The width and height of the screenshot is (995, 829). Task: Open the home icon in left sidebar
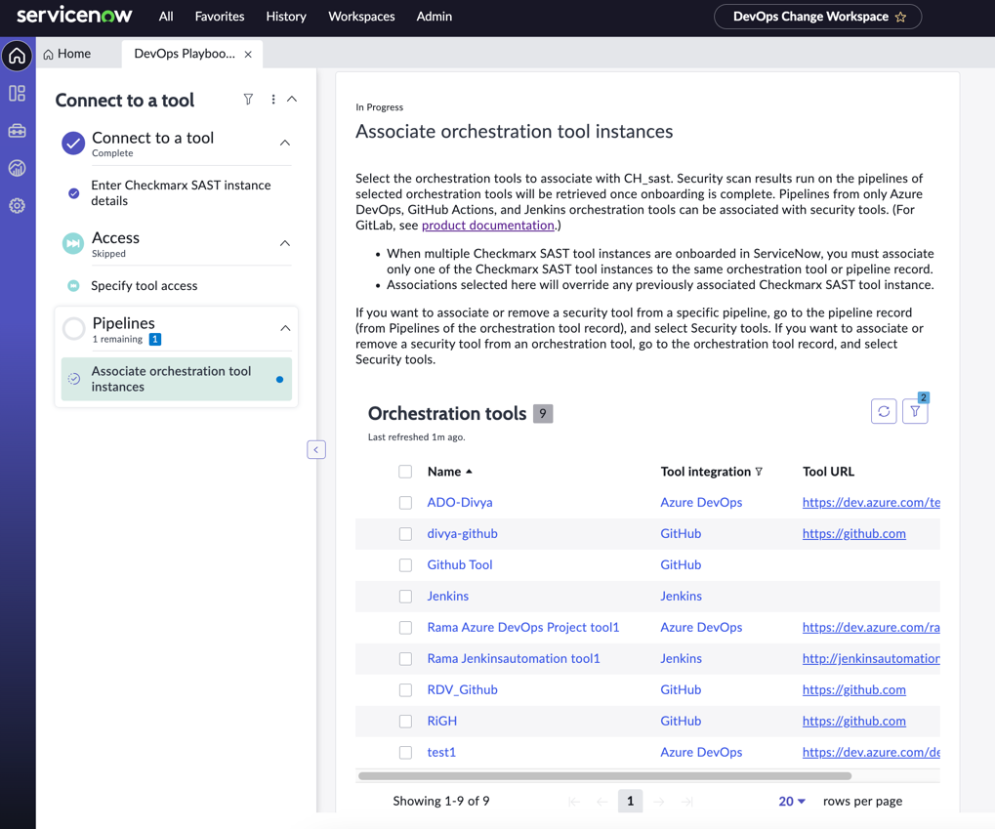18,56
